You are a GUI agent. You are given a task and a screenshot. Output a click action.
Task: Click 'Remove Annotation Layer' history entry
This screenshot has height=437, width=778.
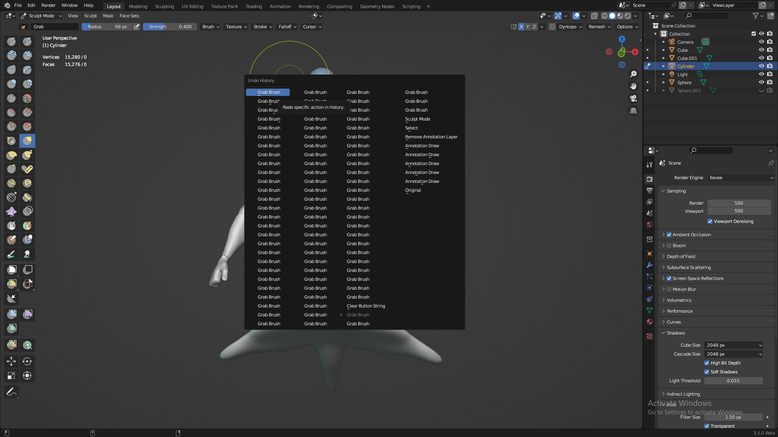click(x=431, y=137)
